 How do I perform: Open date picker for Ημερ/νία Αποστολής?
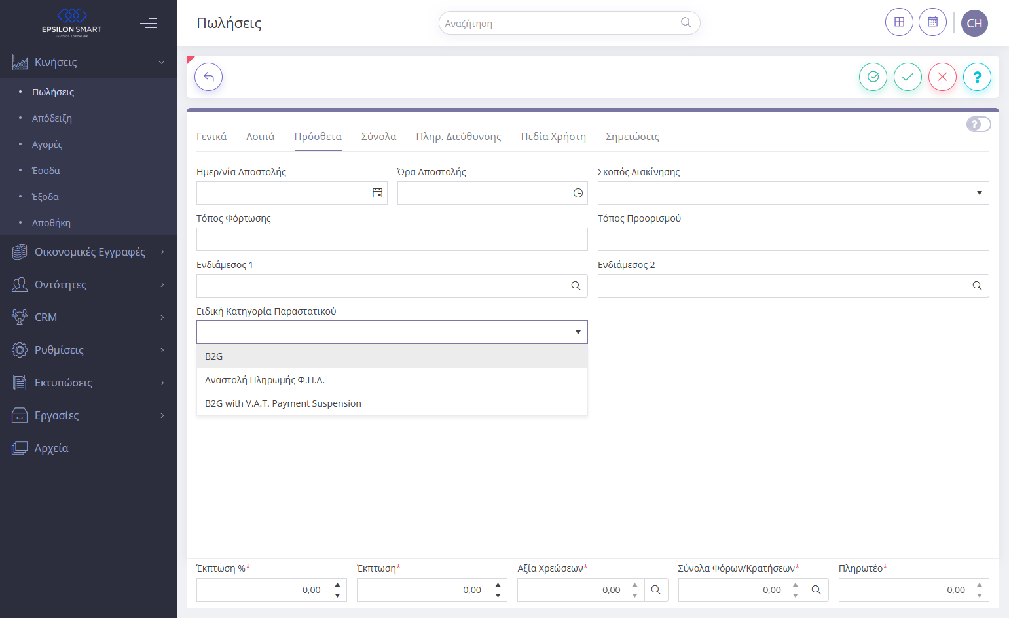377,193
